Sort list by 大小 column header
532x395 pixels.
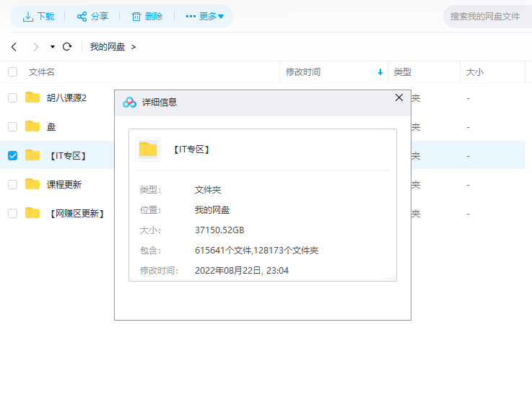[474, 72]
